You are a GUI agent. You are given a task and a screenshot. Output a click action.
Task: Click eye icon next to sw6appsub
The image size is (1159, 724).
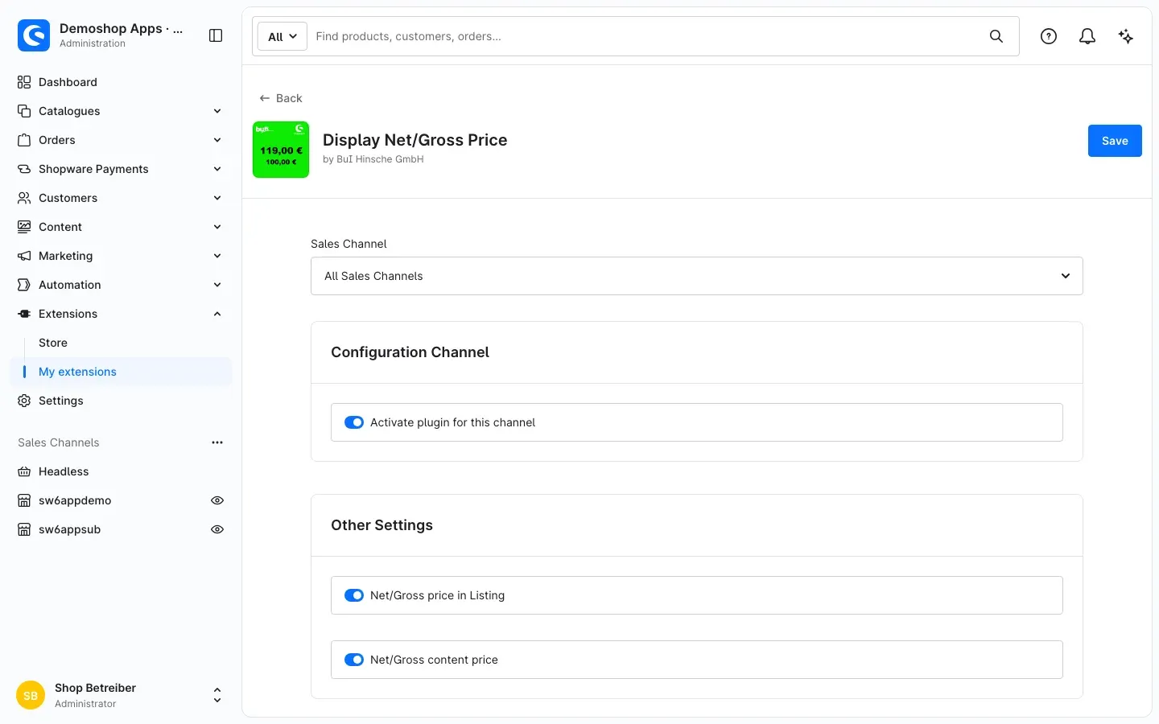pyautogui.click(x=217, y=529)
